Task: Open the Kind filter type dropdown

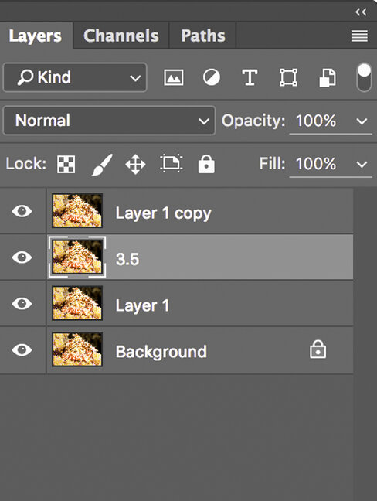Action: tap(75, 77)
